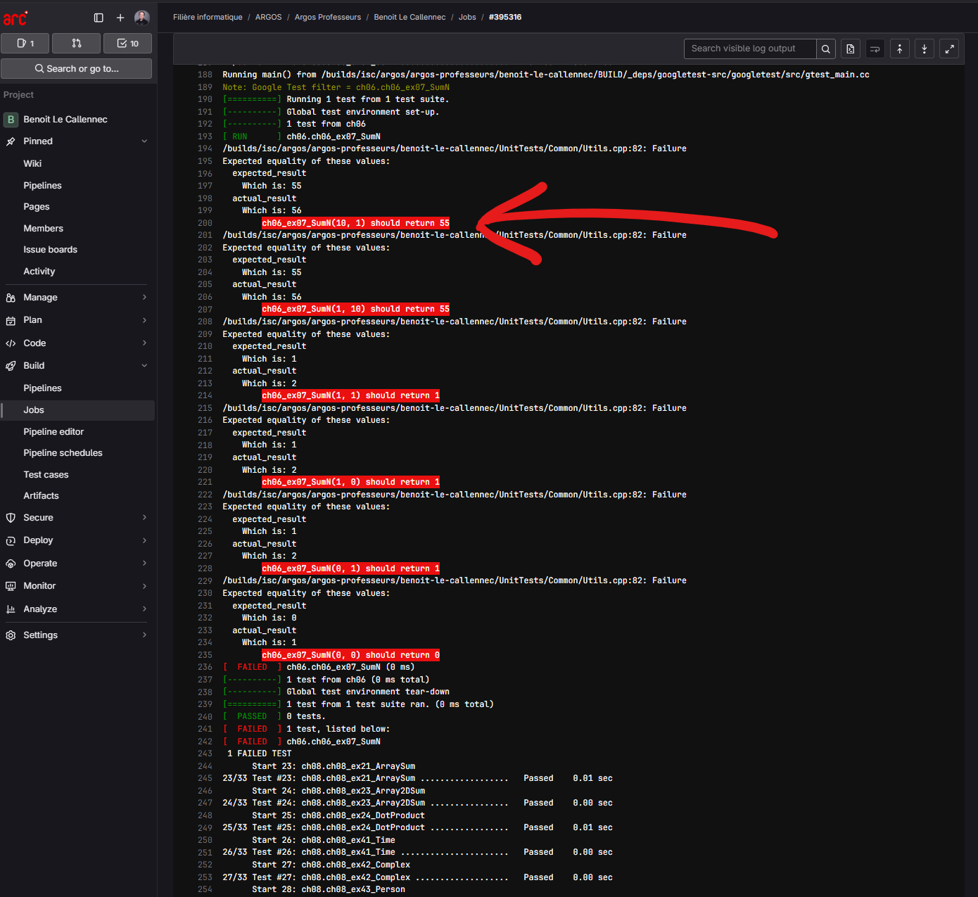The width and height of the screenshot is (978, 897).
Task: Click Search or go to button
Action: [x=77, y=69]
